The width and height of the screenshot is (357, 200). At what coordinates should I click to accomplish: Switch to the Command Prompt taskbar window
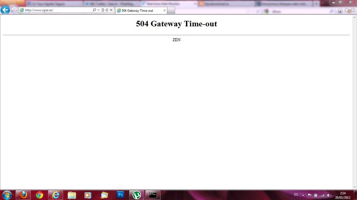point(153,195)
